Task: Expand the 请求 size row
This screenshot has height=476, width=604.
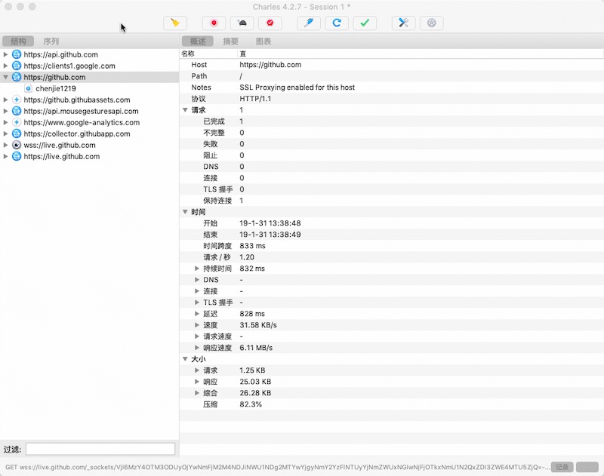Action: [197, 370]
